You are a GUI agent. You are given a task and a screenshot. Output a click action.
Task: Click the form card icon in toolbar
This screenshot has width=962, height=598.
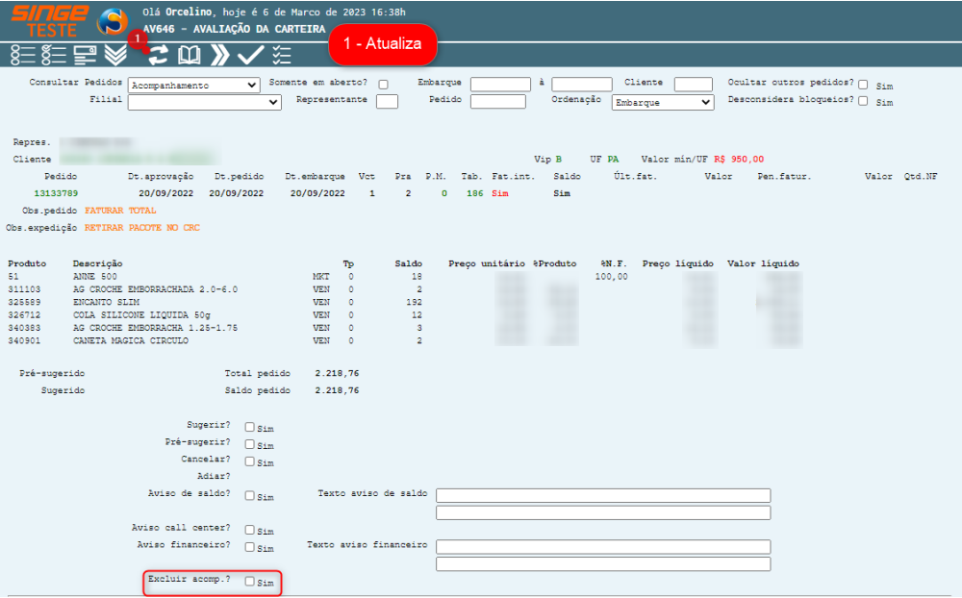[85, 55]
